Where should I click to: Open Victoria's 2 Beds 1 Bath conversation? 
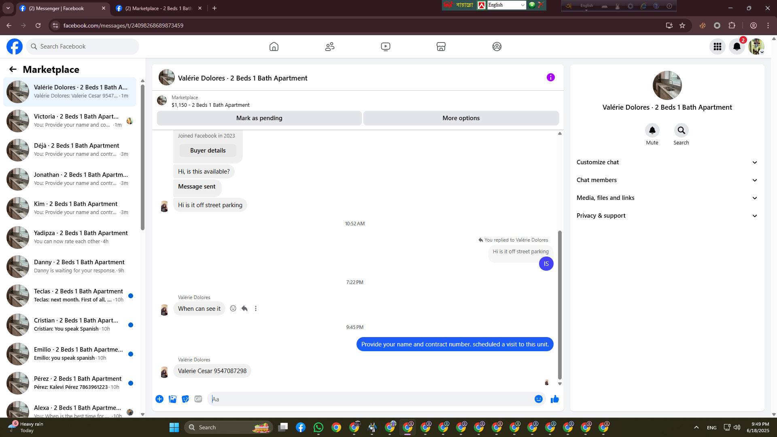(70, 121)
